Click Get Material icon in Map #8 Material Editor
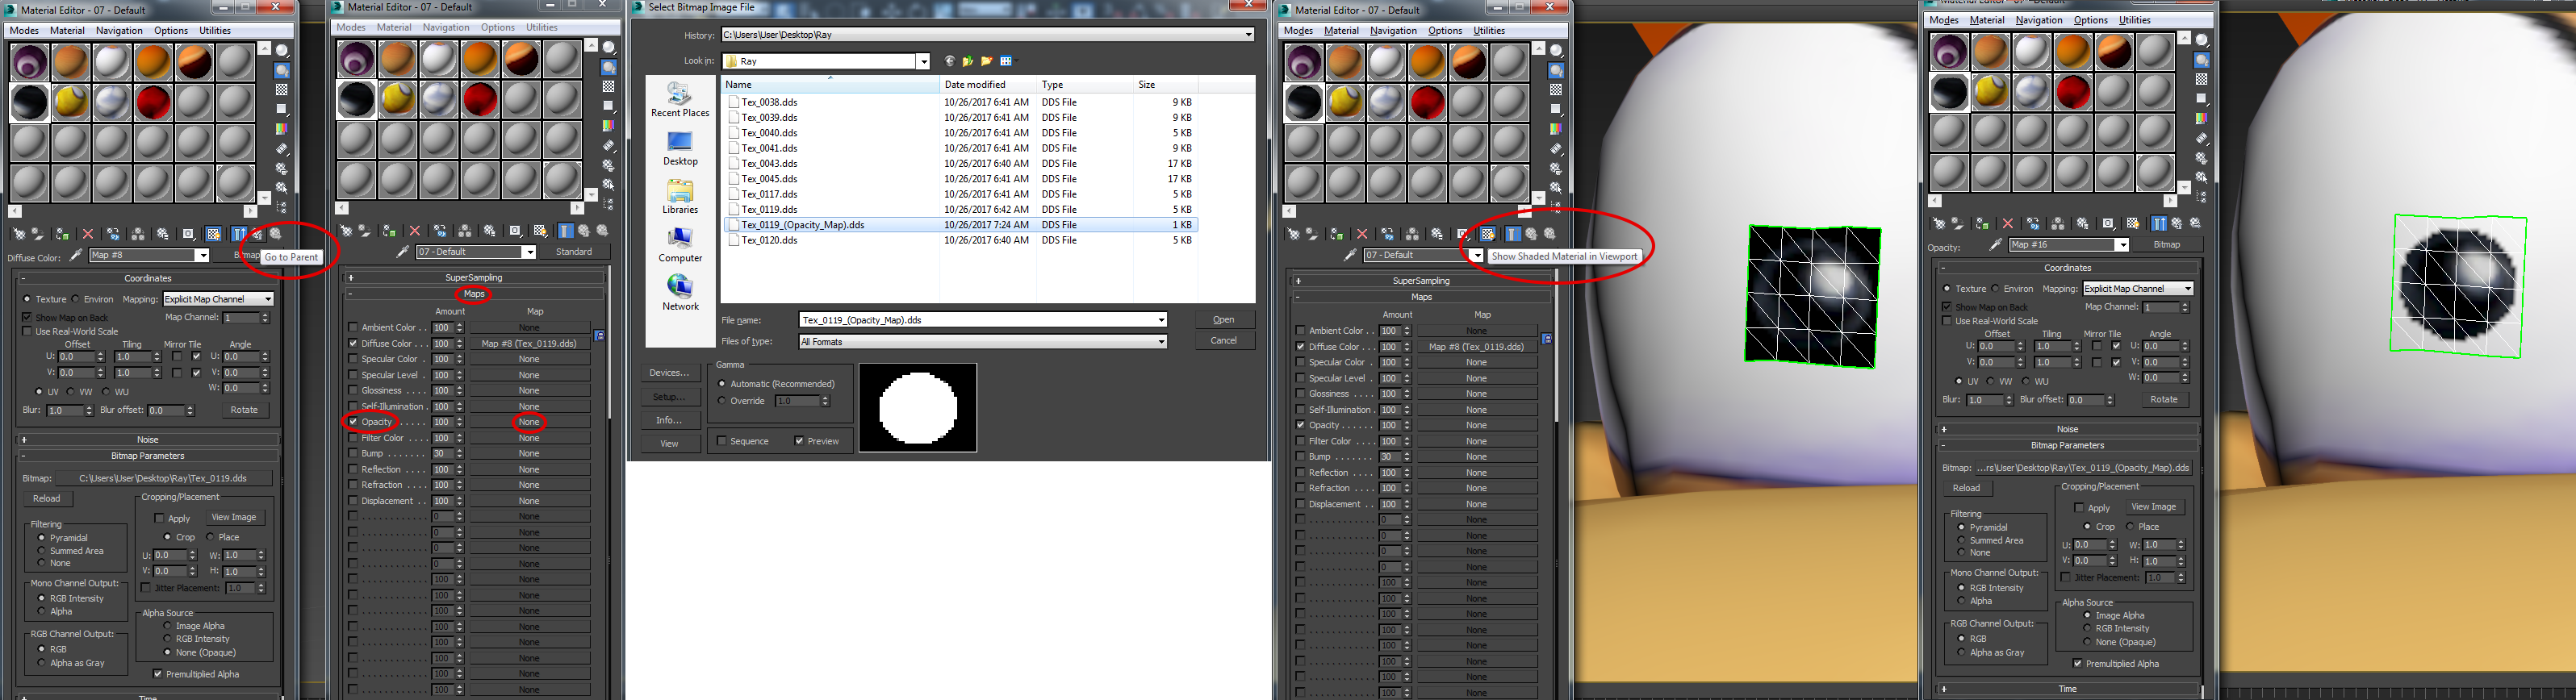The height and width of the screenshot is (700, 2576). coord(20,234)
